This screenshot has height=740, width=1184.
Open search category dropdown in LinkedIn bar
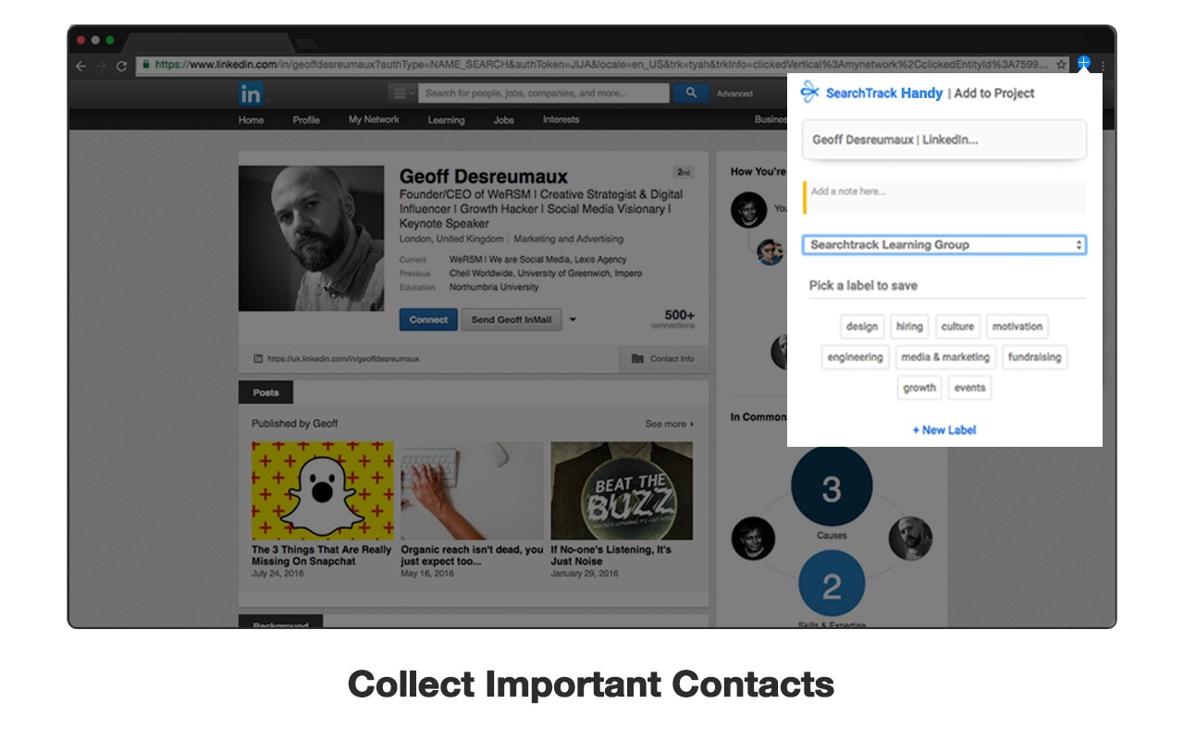coord(402,93)
